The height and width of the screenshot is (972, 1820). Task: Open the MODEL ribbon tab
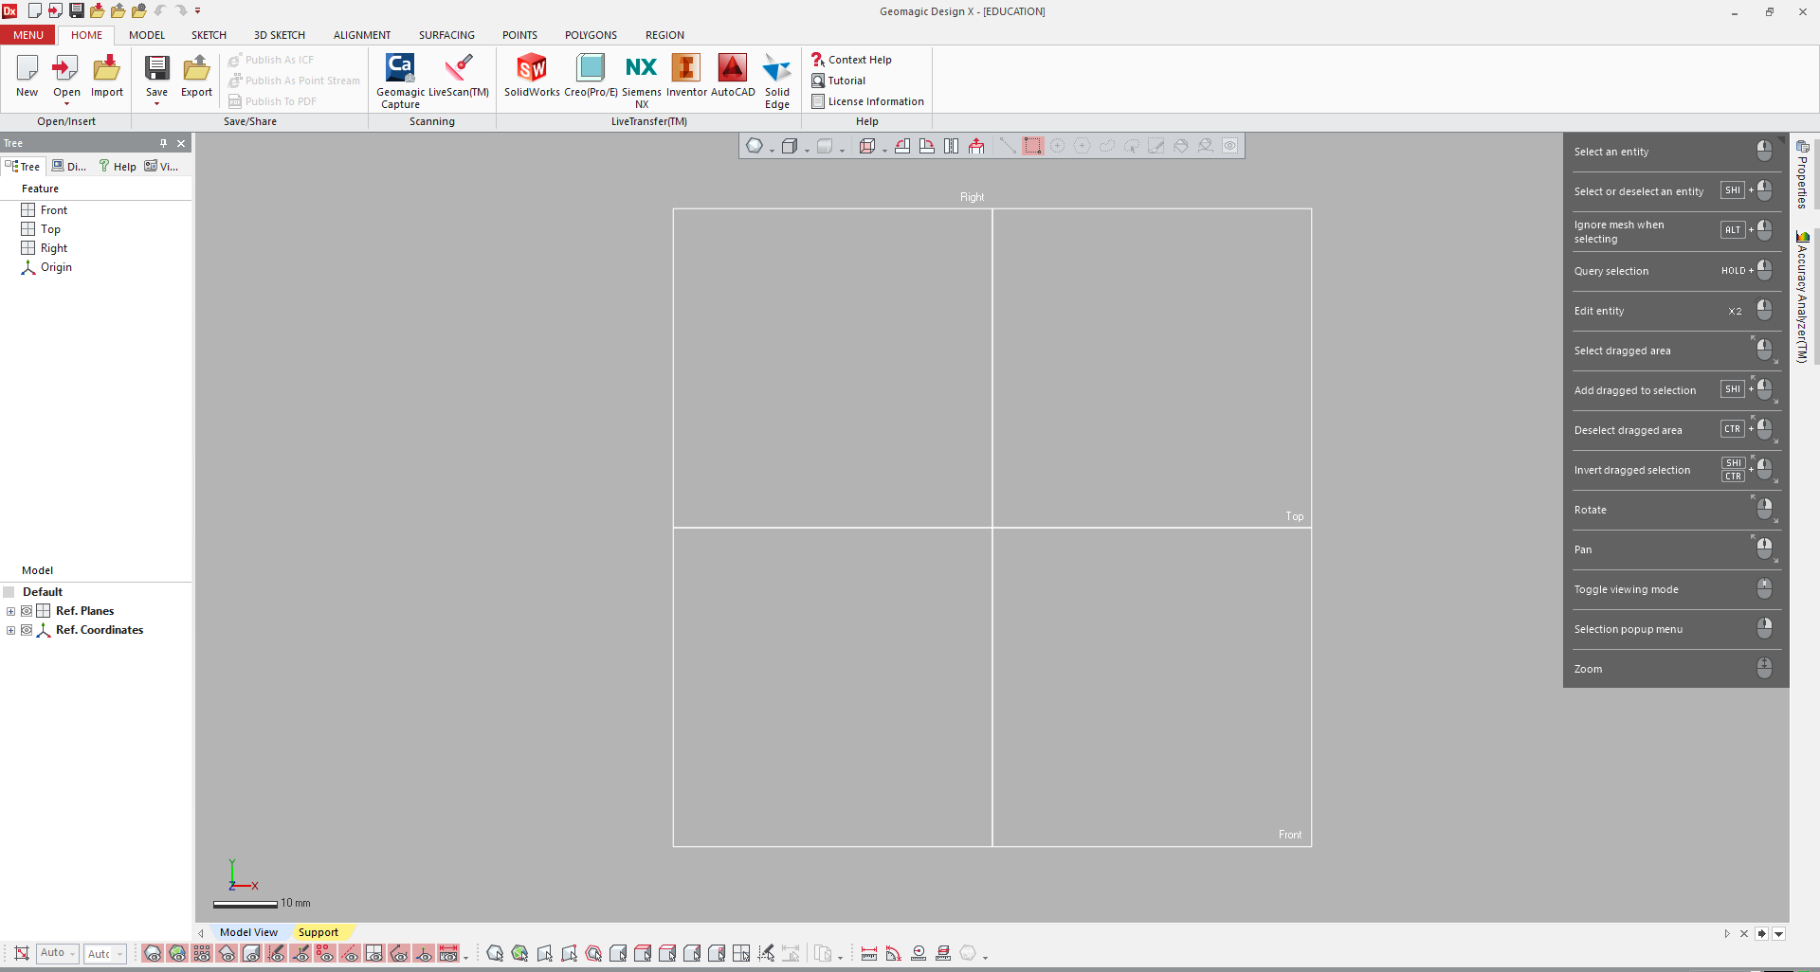[147, 35]
